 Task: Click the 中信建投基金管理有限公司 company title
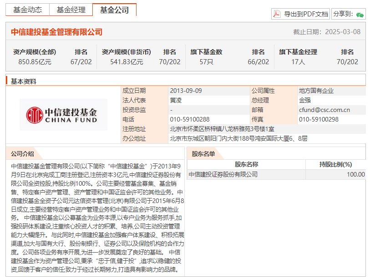[x=56, y=32]
